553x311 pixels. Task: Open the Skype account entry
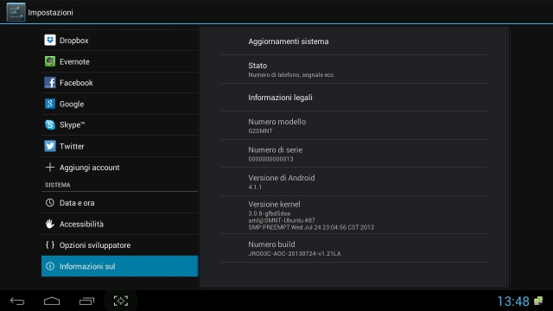[x=119, y=124]
